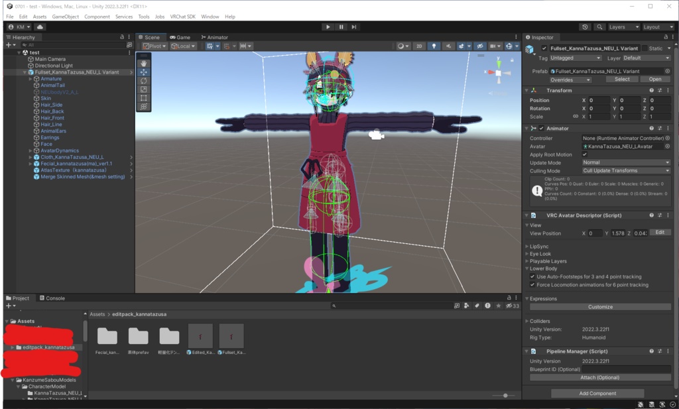Screen dimensions: 679x409
Task: Click the Project panel search field
Action: click(391, 306)
